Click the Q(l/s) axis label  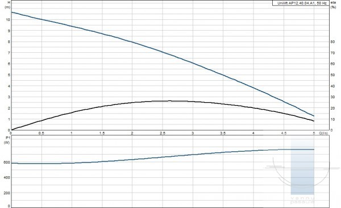coord(323,133)
